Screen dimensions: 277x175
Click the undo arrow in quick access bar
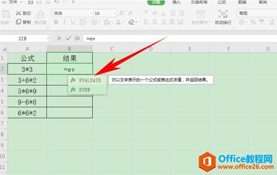click(x=57, y=2)
